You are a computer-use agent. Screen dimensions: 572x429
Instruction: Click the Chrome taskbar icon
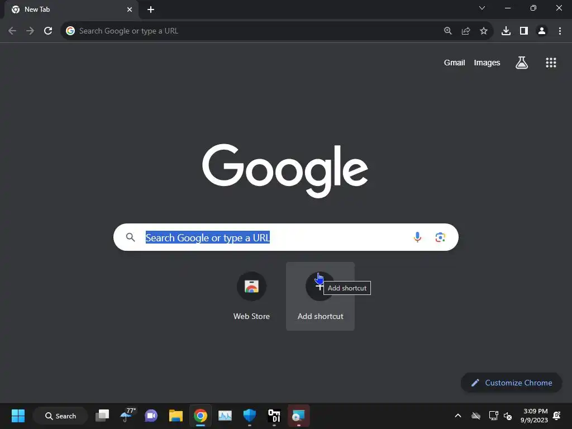click(201, 416)
